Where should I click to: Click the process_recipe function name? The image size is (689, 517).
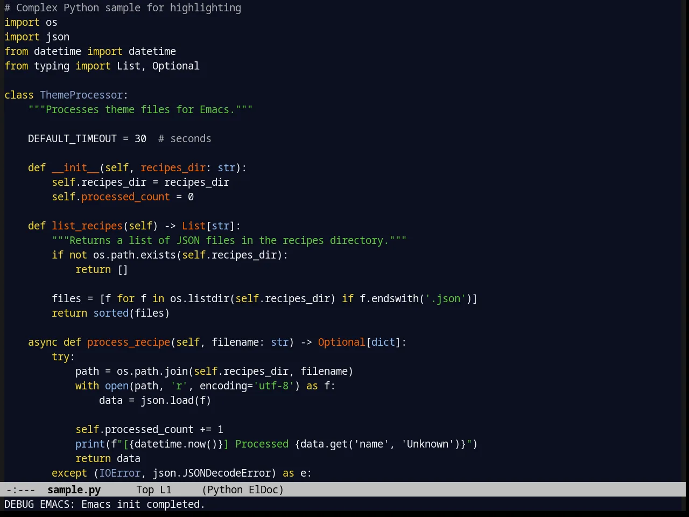tap(129, 342)
